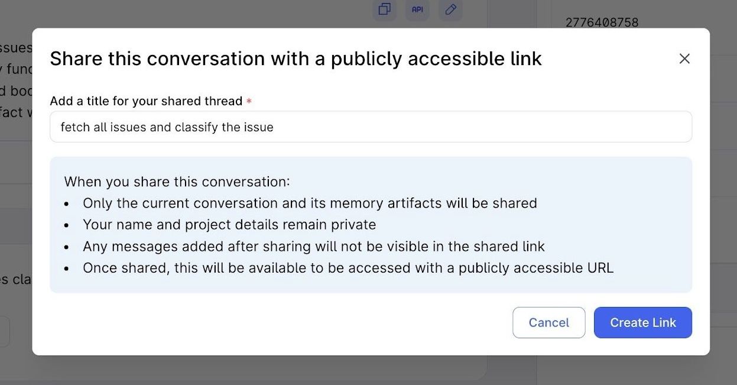Click the shared thread title input field
737x385 pixels.
(x=371, y=127)
